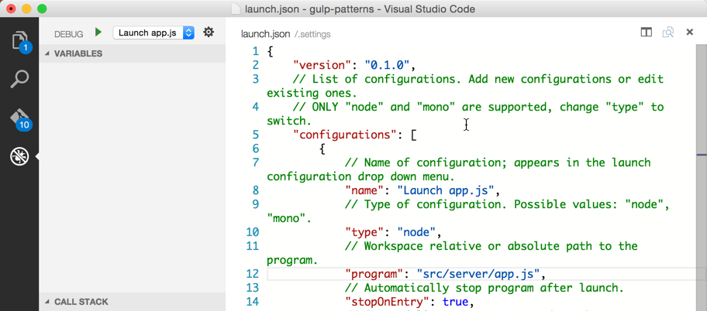
Task: Close the launch.json editor
Action: (689, 32)
